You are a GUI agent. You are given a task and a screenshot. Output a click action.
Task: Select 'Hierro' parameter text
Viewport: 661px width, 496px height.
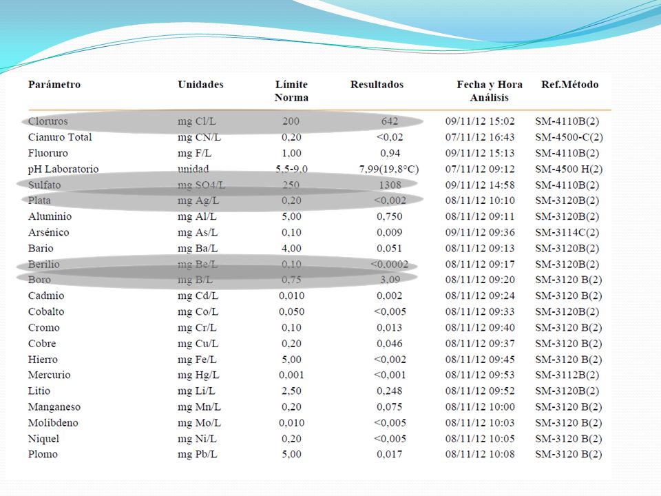click(x=43, y=360)
